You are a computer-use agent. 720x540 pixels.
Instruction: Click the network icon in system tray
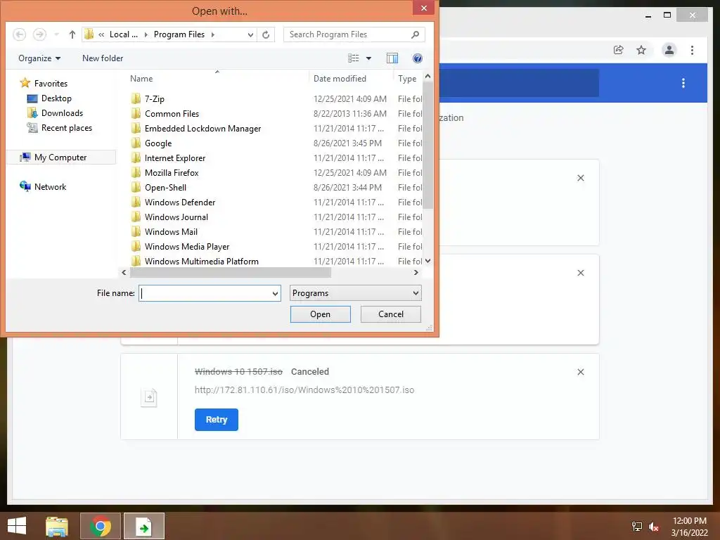pos(637,526)
